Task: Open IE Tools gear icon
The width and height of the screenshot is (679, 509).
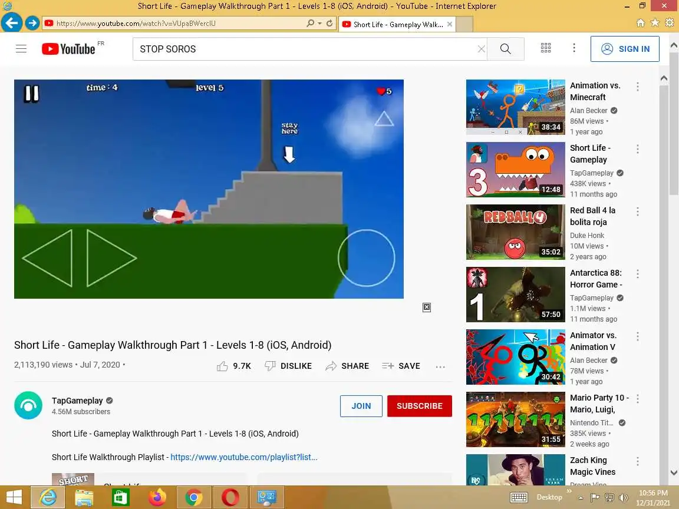Action: coord(670,22)
